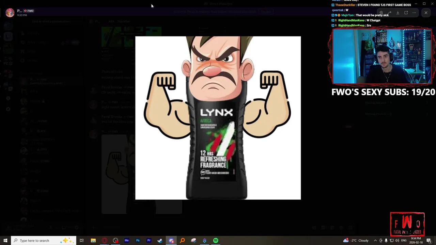Focus the 'Type here to search' box
The image size is (436, 245).
pos(43,241)
